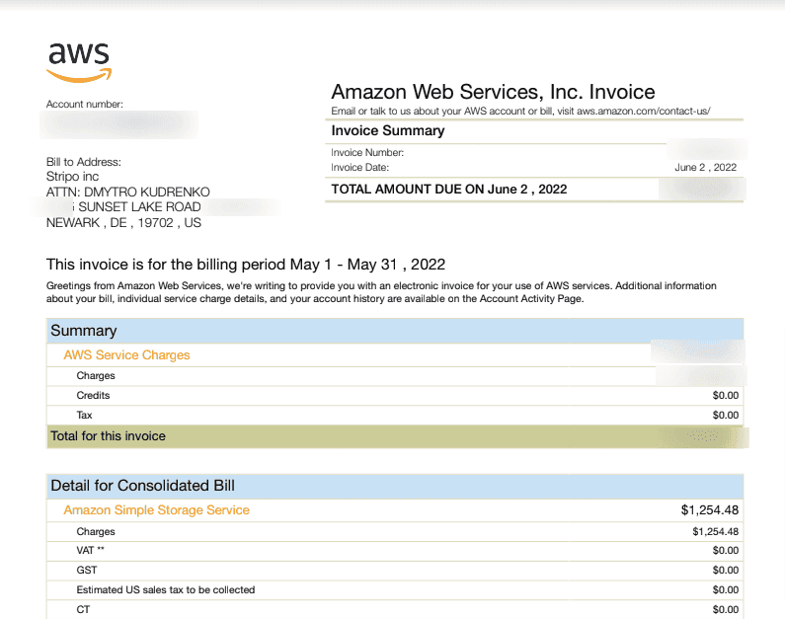785x619 pixels.
Task: Click the AWS logo
Action: (79, 61)
